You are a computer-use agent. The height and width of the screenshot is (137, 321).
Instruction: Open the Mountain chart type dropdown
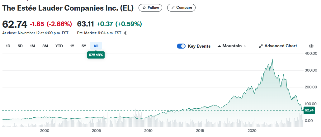pyautogui.click(x=232, y=46)
